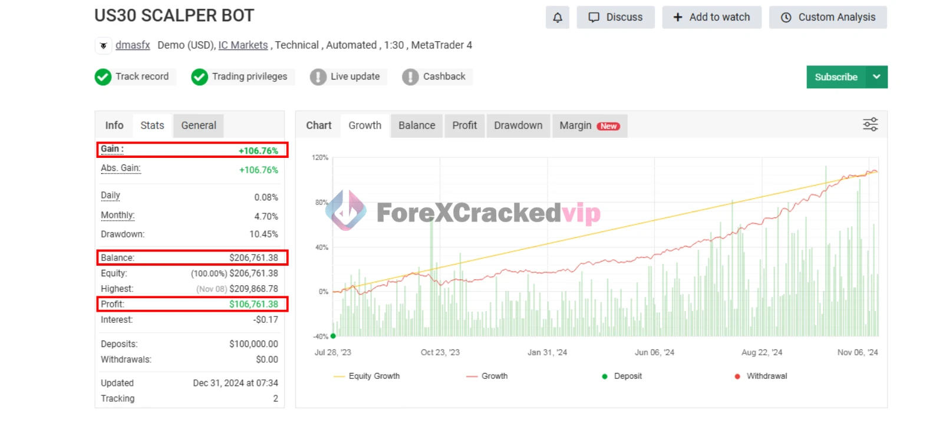Select the Info tab
The image size is (926, 423).
pyautogui.click(x=114, y=125)
